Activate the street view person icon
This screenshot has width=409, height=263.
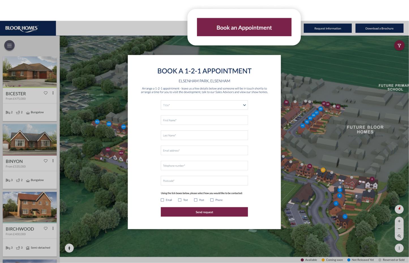69,248
